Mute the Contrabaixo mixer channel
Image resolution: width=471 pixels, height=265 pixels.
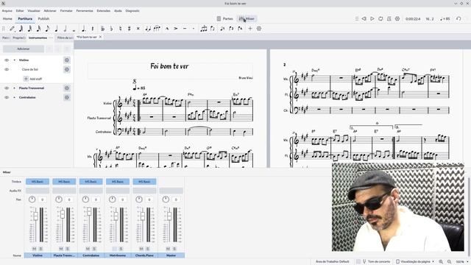tap(88, 249)
